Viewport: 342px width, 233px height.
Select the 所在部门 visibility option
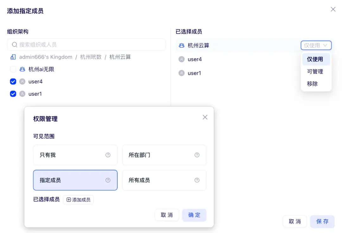(164, 155)
